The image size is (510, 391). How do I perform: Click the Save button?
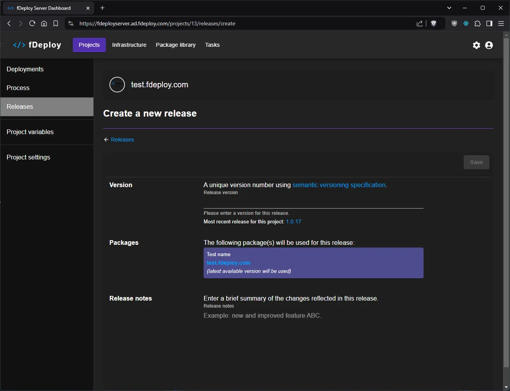[476, 162]
